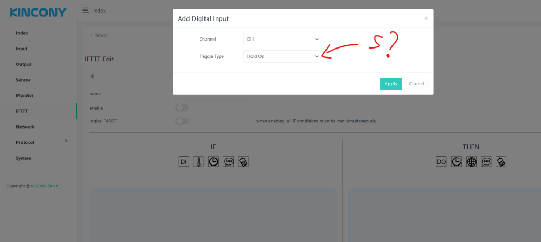Cancel the Add Digital Input dialog

416,84
